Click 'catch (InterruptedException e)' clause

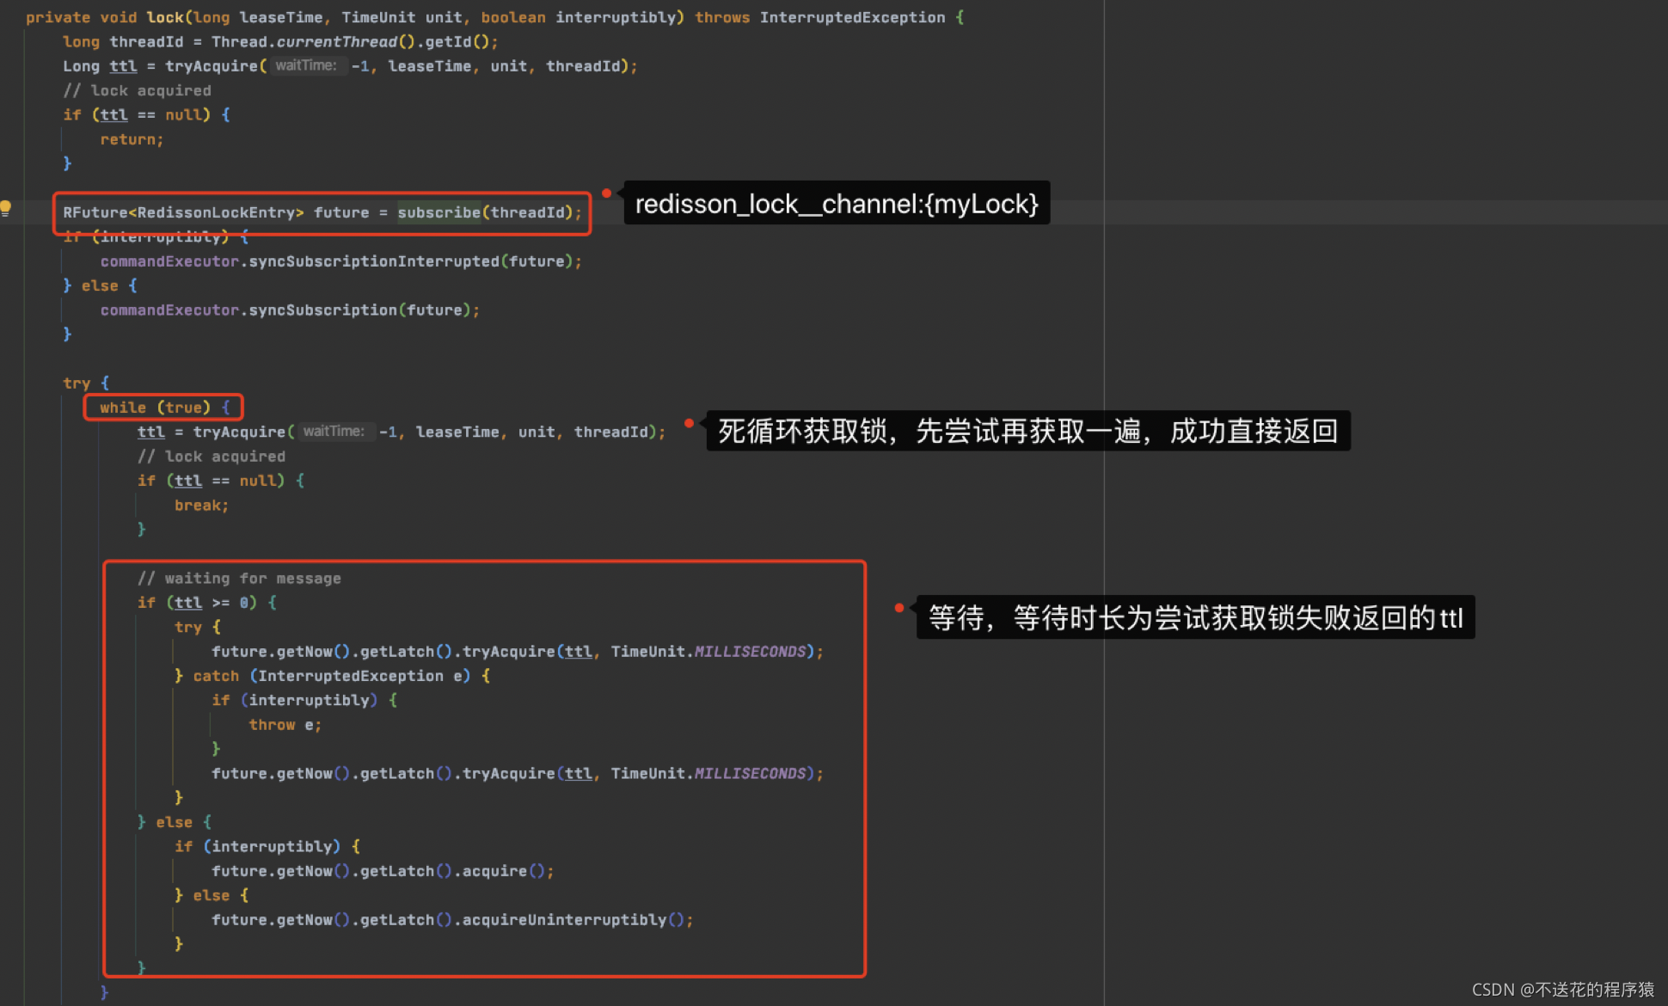click(x=332, y=676)
